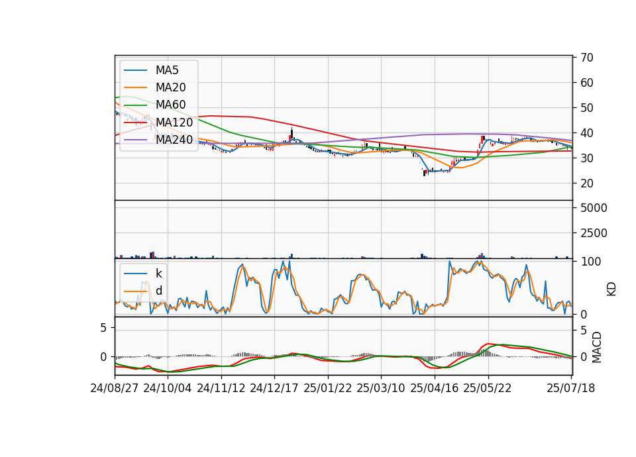Click the purple MA240 legend line swatch
This screenshot has width=636, height=457.
click(x=135, y=140)
